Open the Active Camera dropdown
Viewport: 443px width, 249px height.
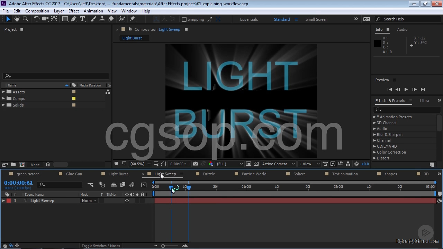tap(278, 164)
